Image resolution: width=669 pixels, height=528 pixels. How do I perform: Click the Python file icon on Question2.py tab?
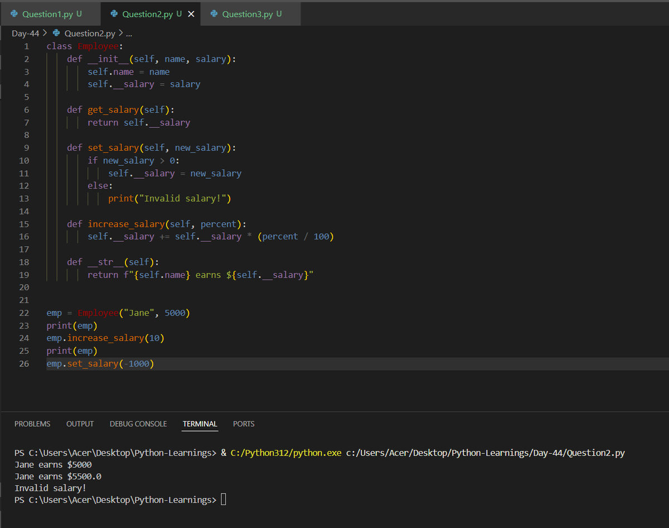point(114,14)
